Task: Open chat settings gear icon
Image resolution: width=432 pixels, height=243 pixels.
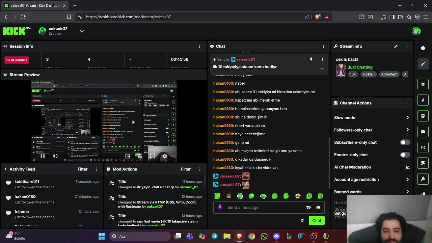Action: pyautogui.click(x=302, y=220)
